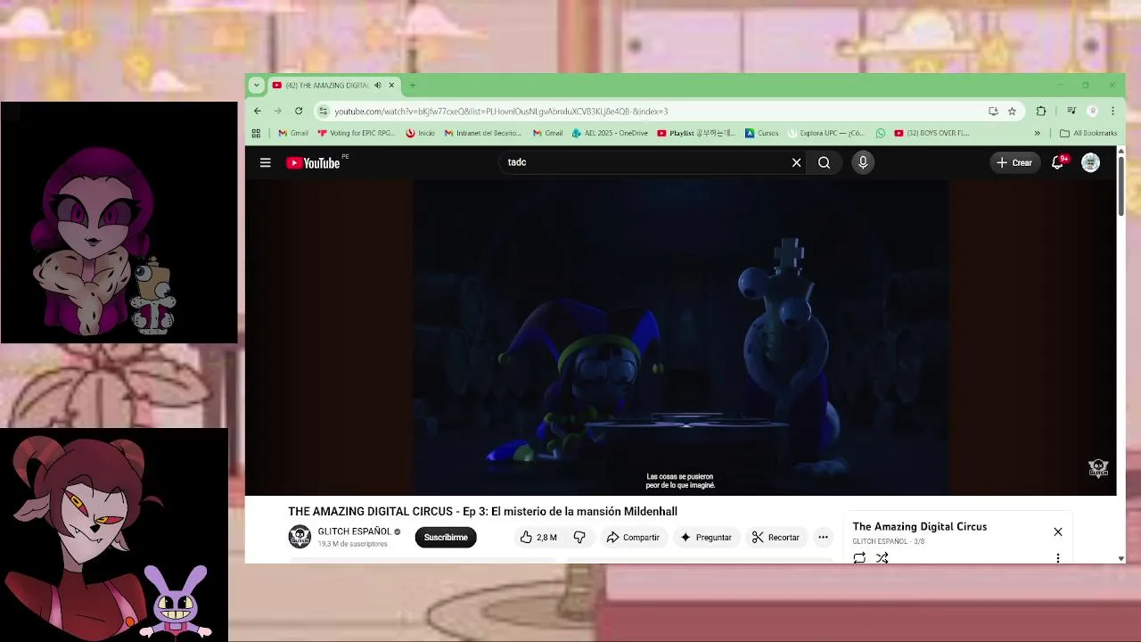Open the GLITCH ESPAÑOL channel avatar
This screenshot has height=642, width=1141.
pos(300,537)
